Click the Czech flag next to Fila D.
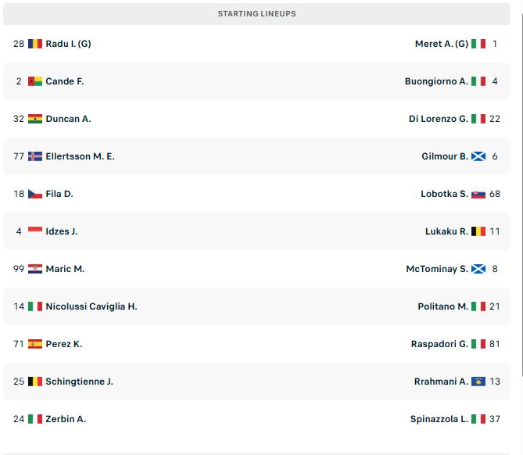 click(x=35, y=194)
